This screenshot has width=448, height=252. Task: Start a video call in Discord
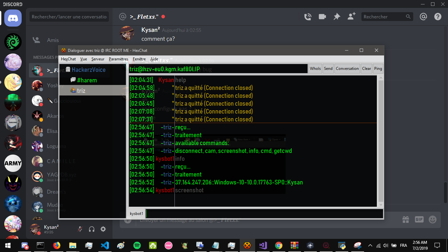click(322, 17)
